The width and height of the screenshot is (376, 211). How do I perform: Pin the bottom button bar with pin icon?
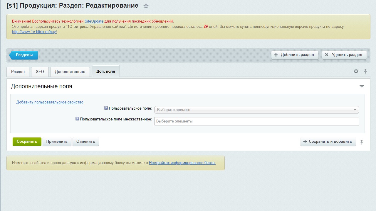tap(362, 142)
